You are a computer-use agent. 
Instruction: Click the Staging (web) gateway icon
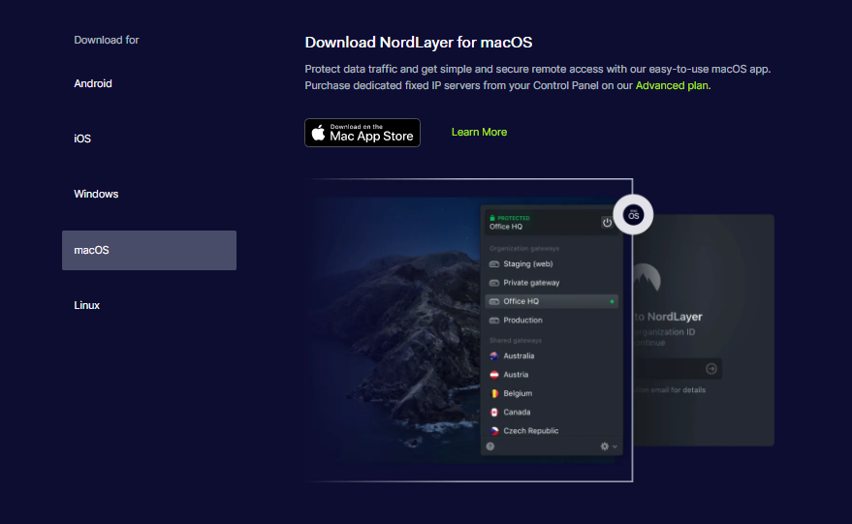click(x=494, y=263)
